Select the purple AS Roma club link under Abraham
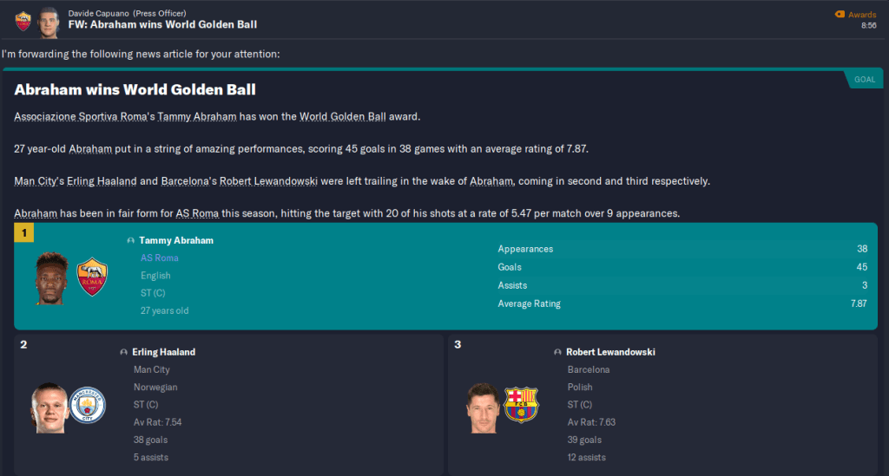The height and width of the screenshot is (476, 889). coord(159,258)
